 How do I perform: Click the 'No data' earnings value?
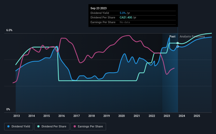125,22
